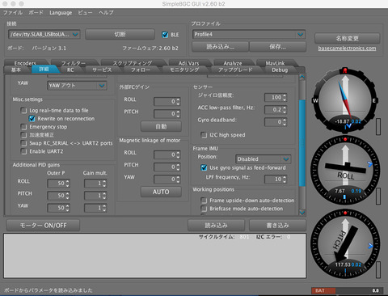Open the Frame IMU Position dropdown

263,159
